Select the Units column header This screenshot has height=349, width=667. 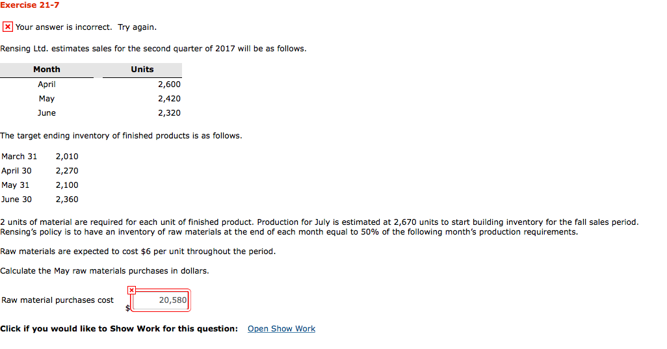(142, 70)
